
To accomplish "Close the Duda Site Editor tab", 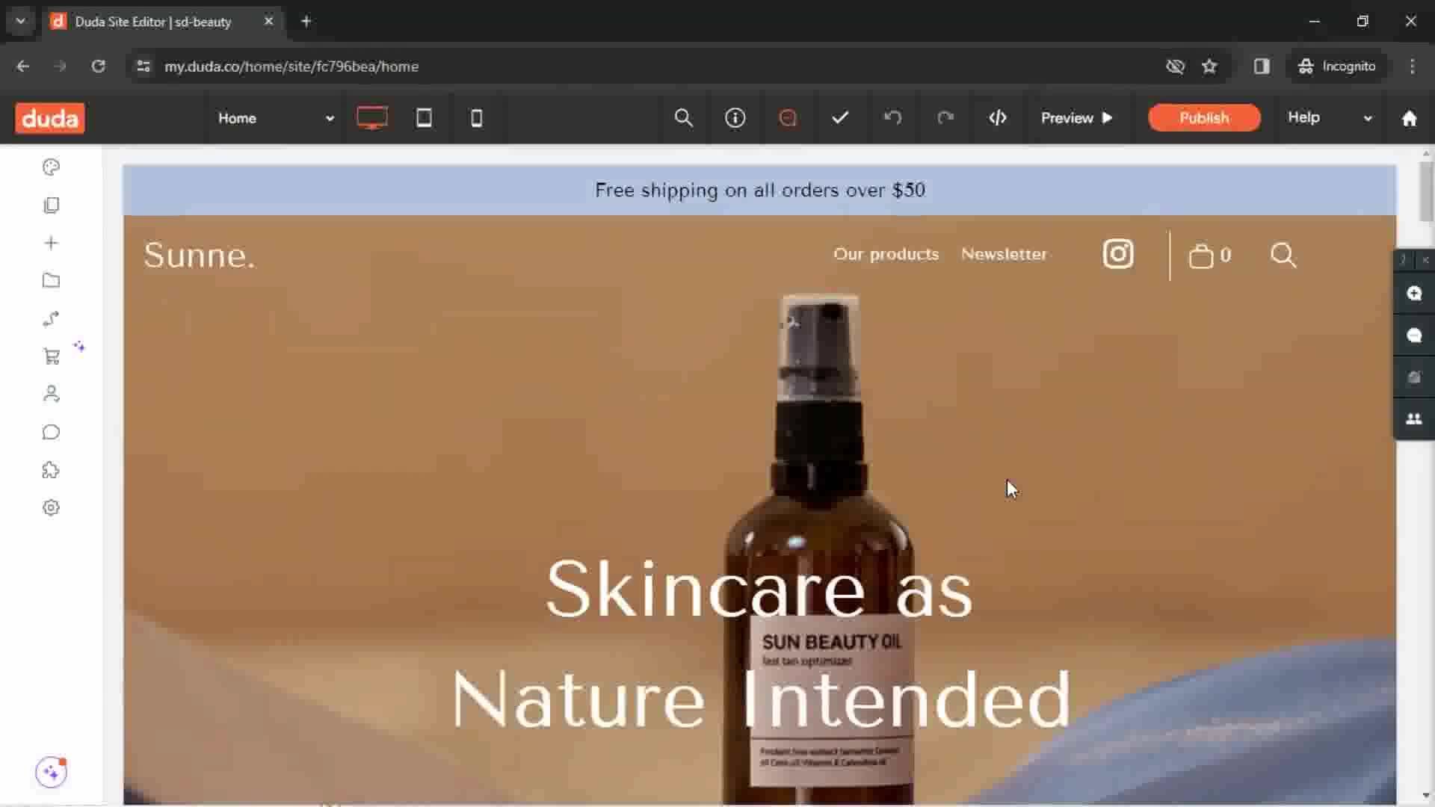I will (x=268, y=22).
